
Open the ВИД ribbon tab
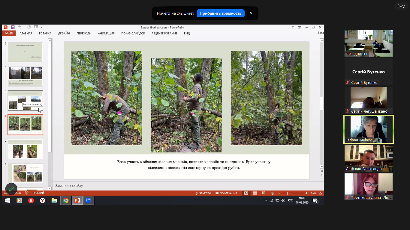tap(187, 34)
